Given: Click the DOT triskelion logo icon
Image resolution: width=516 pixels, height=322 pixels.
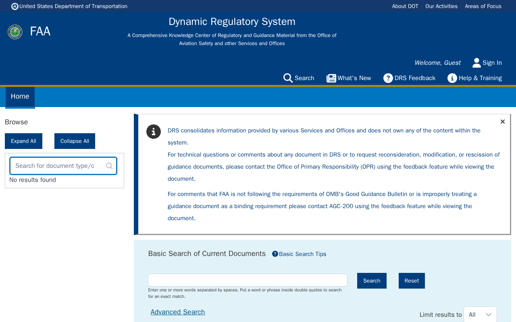Looking at the screenshot, I should (x=15, y=6).
